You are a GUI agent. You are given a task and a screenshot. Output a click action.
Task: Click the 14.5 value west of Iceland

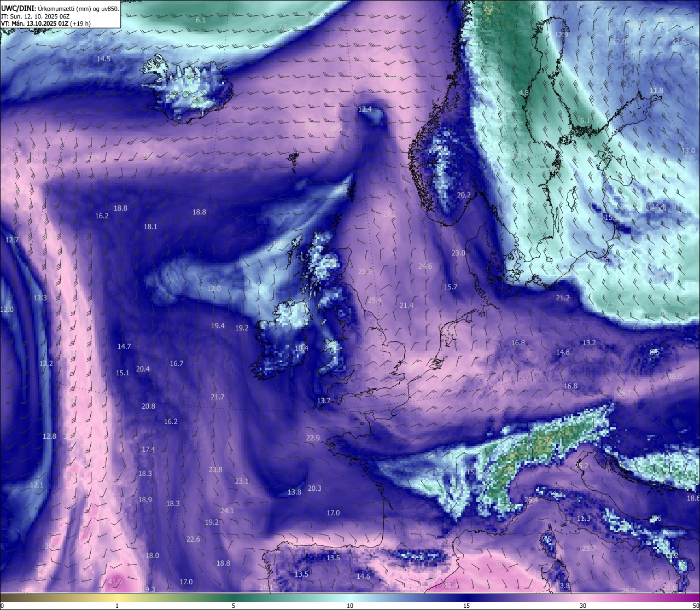[x=104, y=59]
